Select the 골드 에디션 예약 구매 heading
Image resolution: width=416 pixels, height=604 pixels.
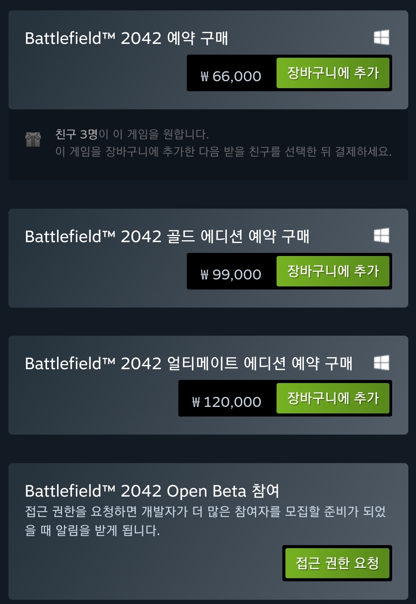(167, 236)
